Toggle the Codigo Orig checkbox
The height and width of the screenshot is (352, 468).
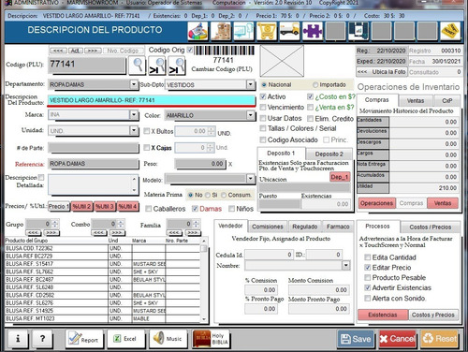(190, 50)
